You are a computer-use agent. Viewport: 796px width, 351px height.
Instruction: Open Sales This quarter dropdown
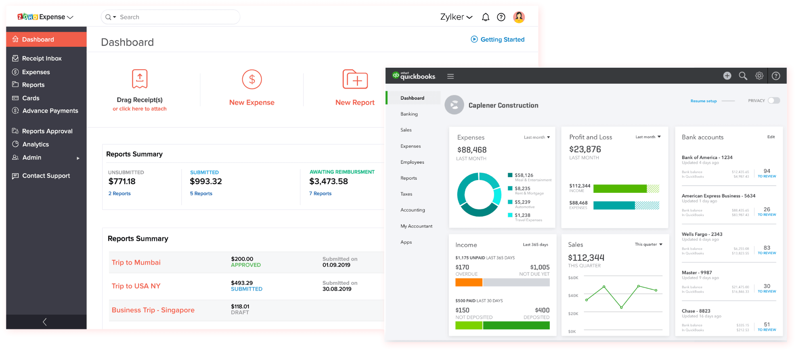pos(649,244)
